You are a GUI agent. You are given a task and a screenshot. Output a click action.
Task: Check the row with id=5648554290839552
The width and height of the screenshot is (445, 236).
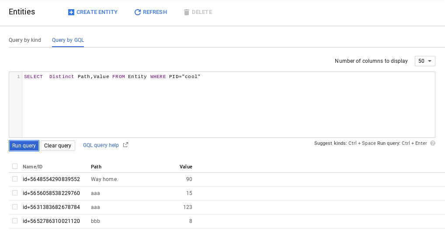[15, 179]
